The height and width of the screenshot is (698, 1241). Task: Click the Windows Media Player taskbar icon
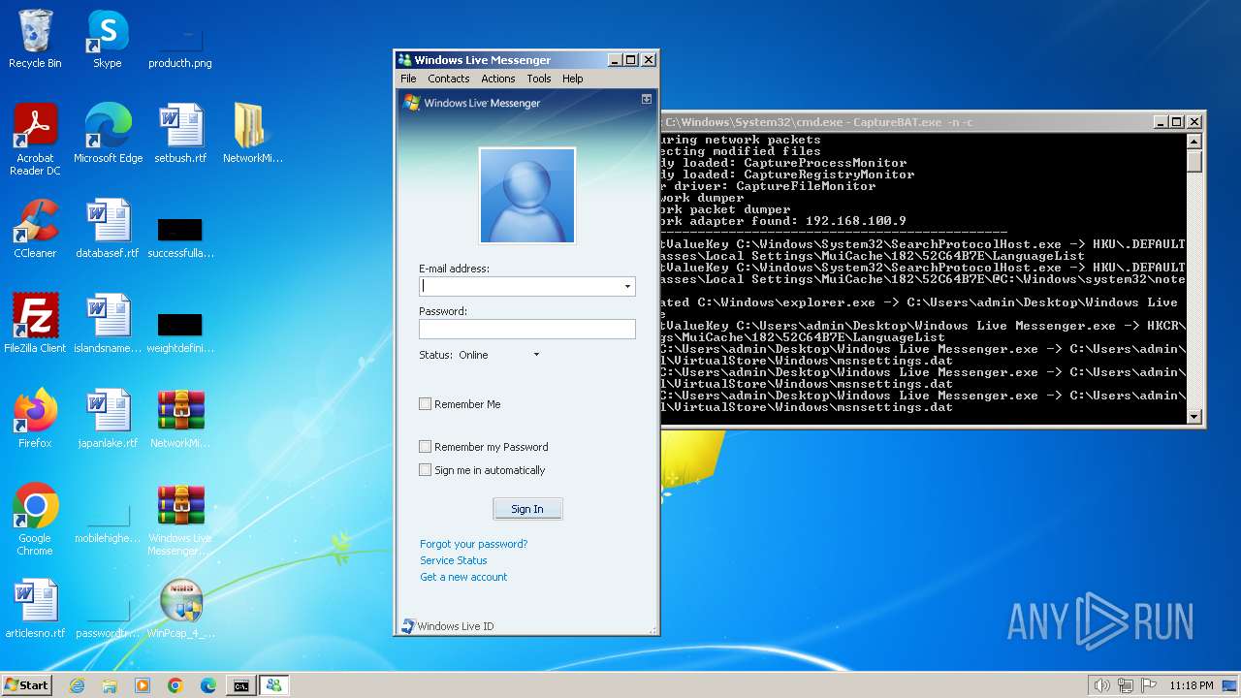143,685
